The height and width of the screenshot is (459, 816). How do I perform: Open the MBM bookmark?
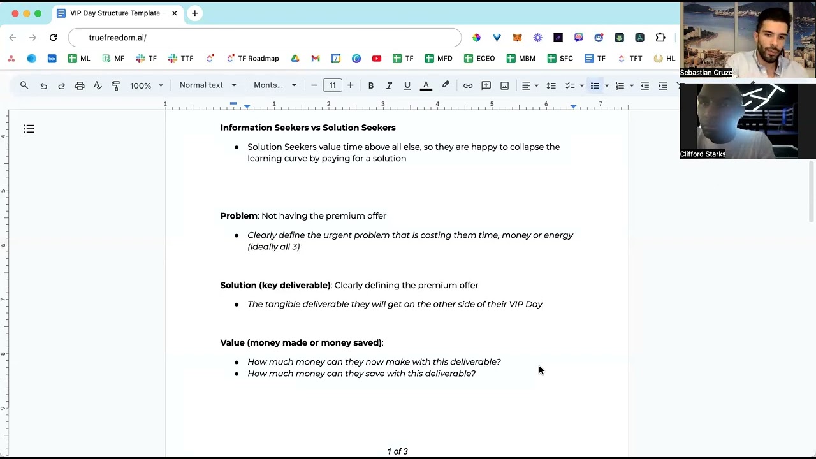521,59
